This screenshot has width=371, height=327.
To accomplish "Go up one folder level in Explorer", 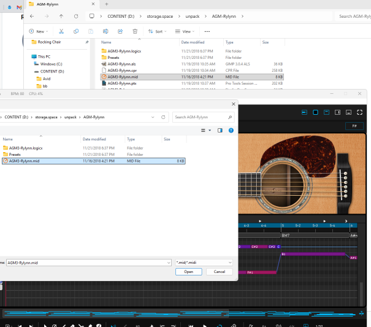I will tap(61, 16).
